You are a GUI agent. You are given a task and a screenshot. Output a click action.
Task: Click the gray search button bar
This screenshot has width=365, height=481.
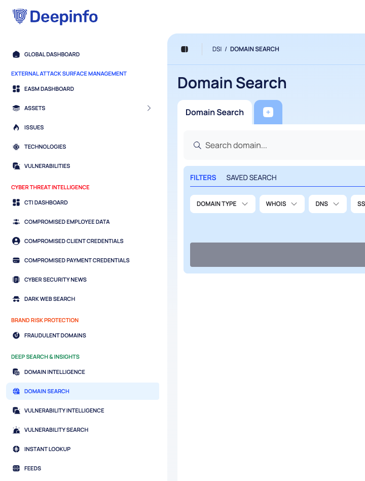[277, 255]
